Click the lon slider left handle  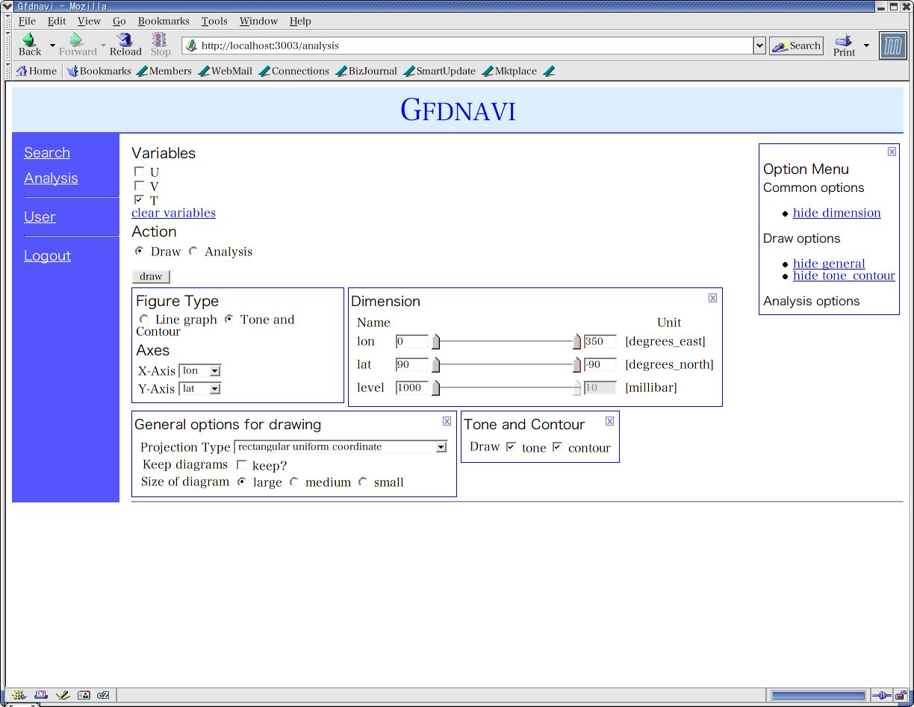pos(435,342)
